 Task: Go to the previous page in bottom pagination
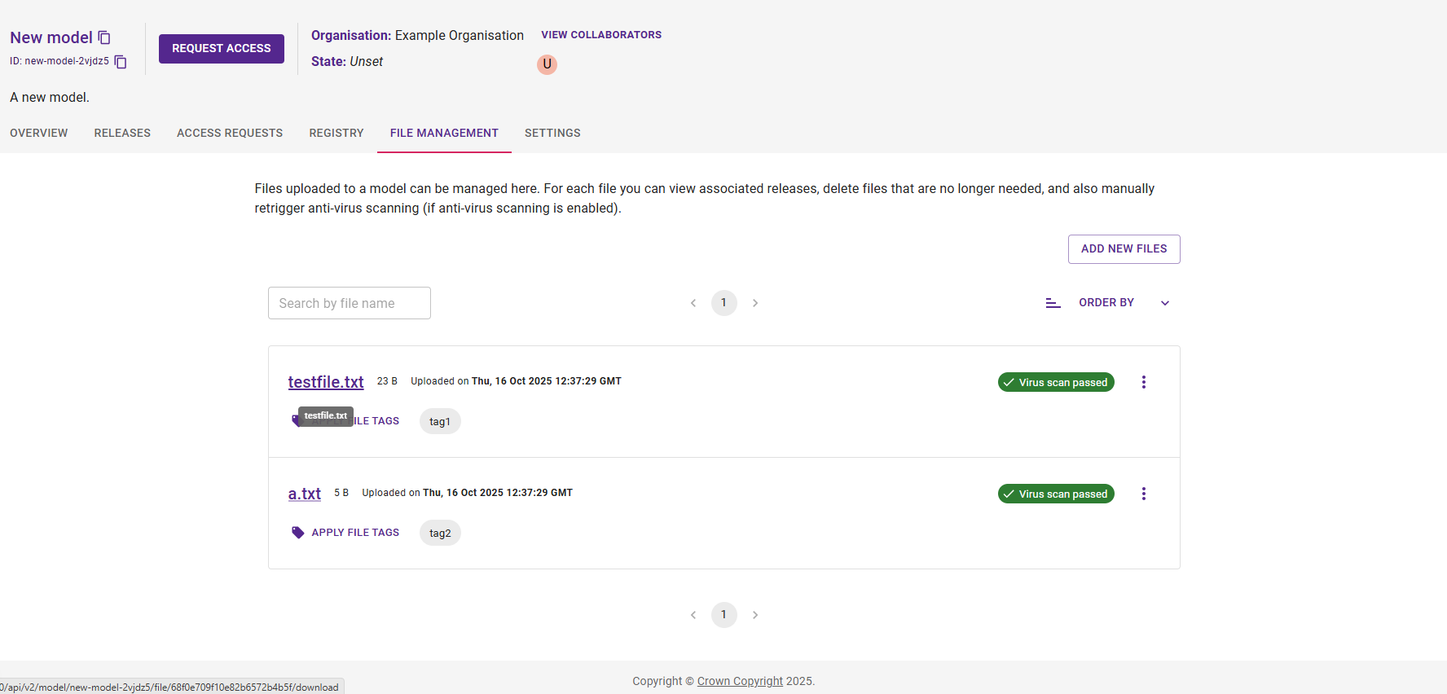[x=693, y=615]
